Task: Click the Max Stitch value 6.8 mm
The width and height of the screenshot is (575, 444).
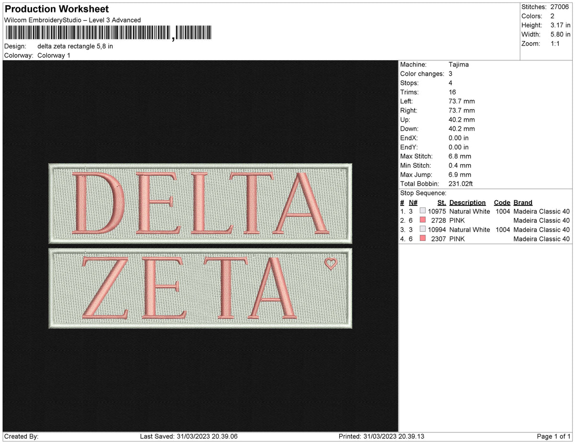Action: (460, 156)
